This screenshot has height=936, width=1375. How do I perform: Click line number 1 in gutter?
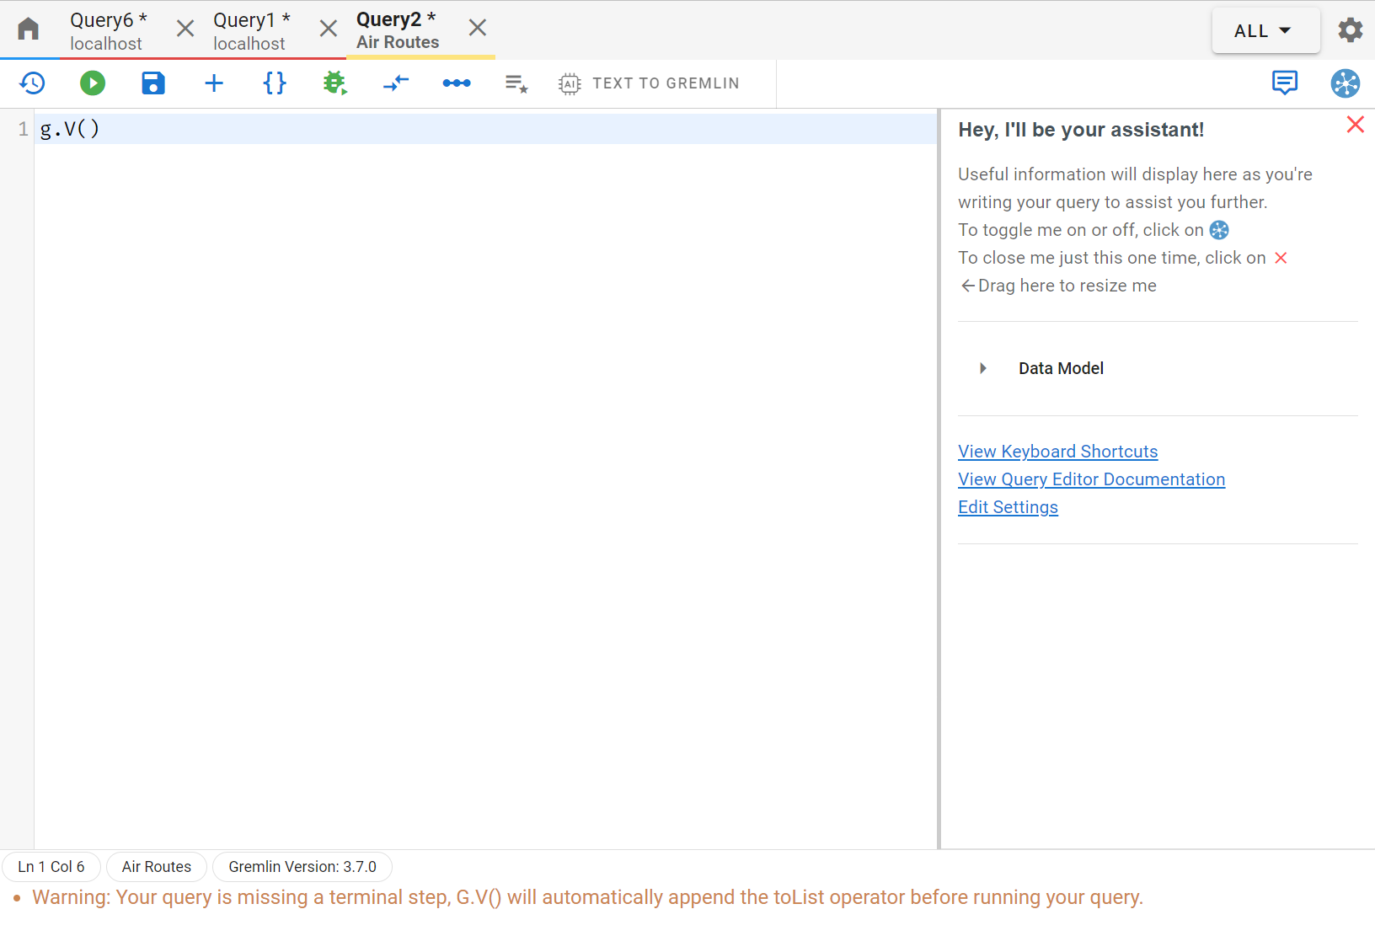23,129
